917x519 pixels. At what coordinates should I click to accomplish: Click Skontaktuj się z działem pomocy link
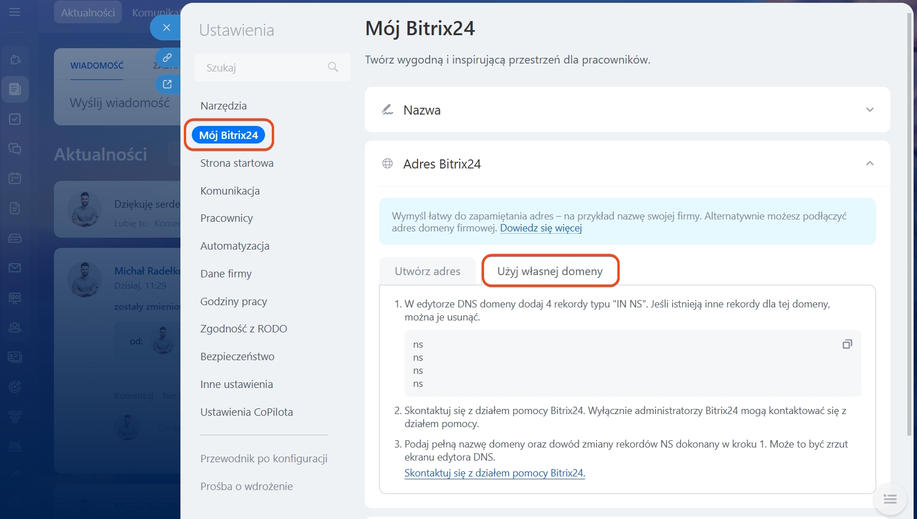[x=494, y=473]
